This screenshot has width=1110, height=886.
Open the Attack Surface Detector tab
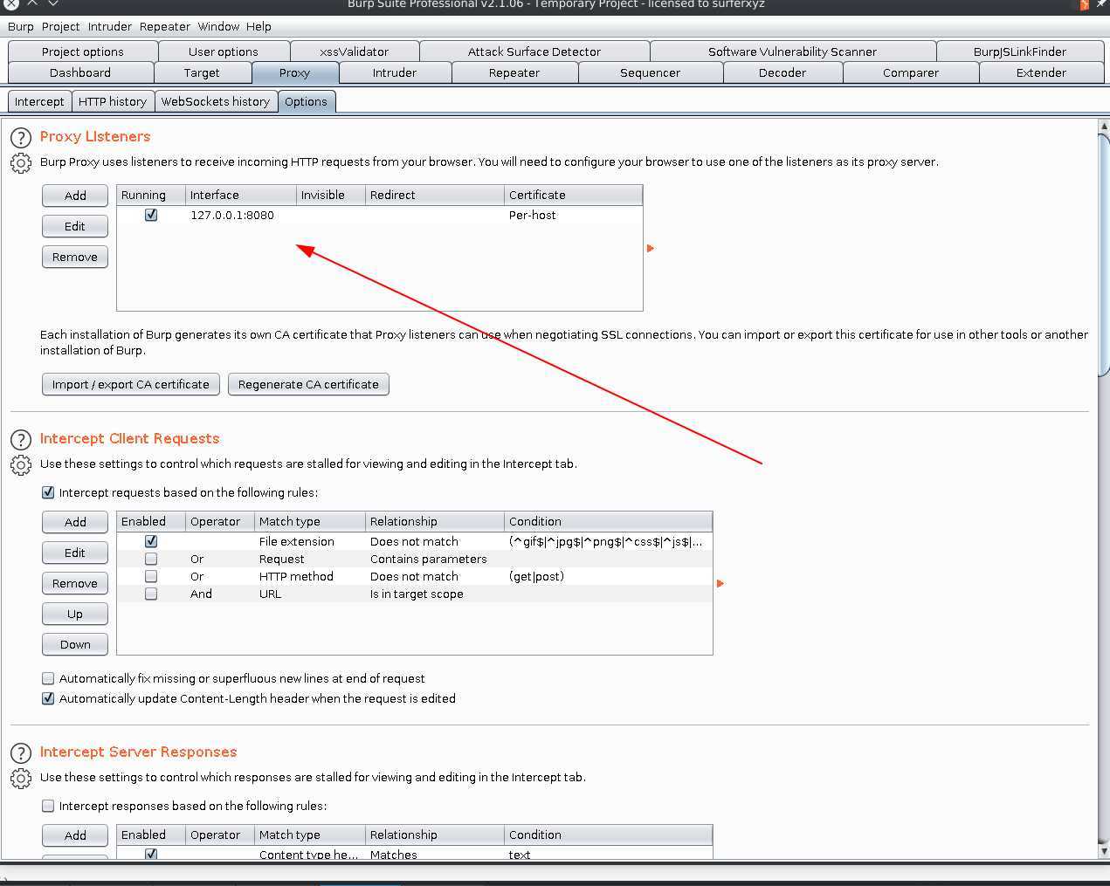click(x=534, y=52)
